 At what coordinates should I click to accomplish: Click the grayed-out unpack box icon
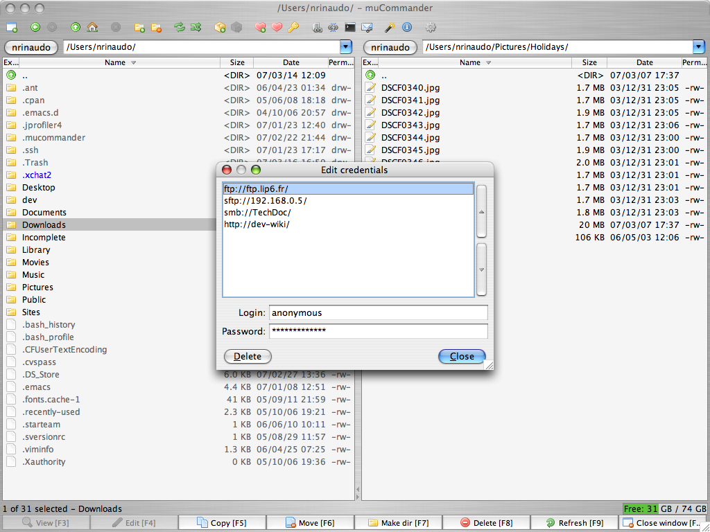click(236, 28)
